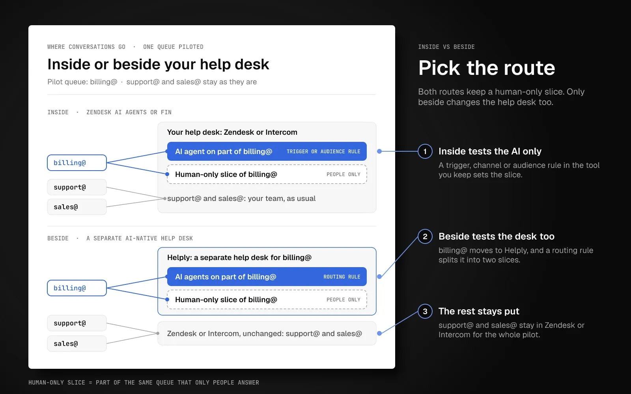631x394 pixels.
Task: Click 'support@ and sales@ stay as they are'
Action: (192, 82)
